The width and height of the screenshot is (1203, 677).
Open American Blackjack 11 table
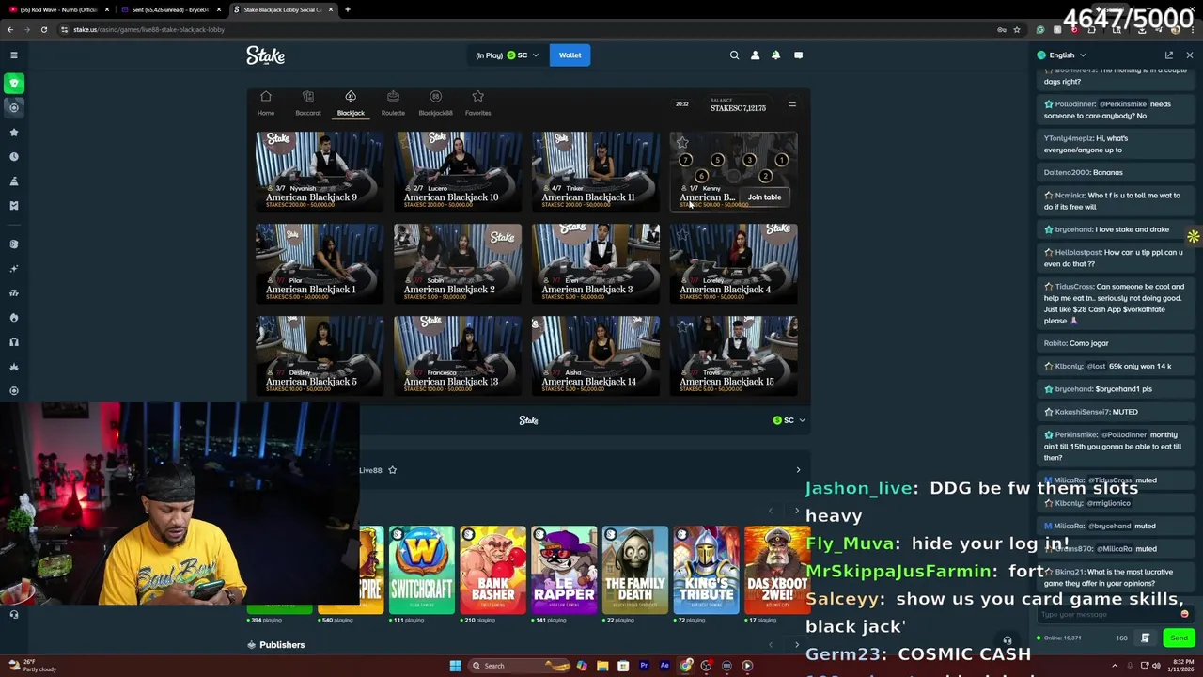[x=596, y=171]
